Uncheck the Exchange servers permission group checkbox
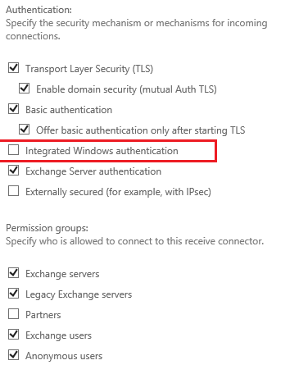The height and width of the screenshot is (374, 308). [13, 273]
